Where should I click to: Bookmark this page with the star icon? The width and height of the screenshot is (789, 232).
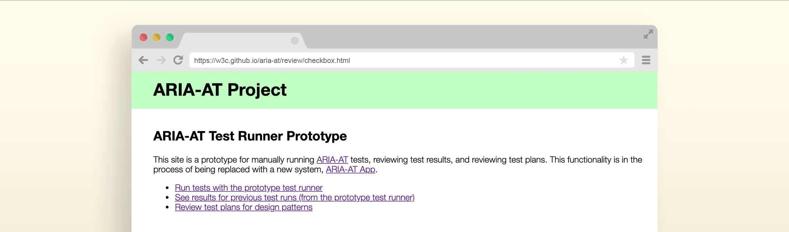click(623, 60)
